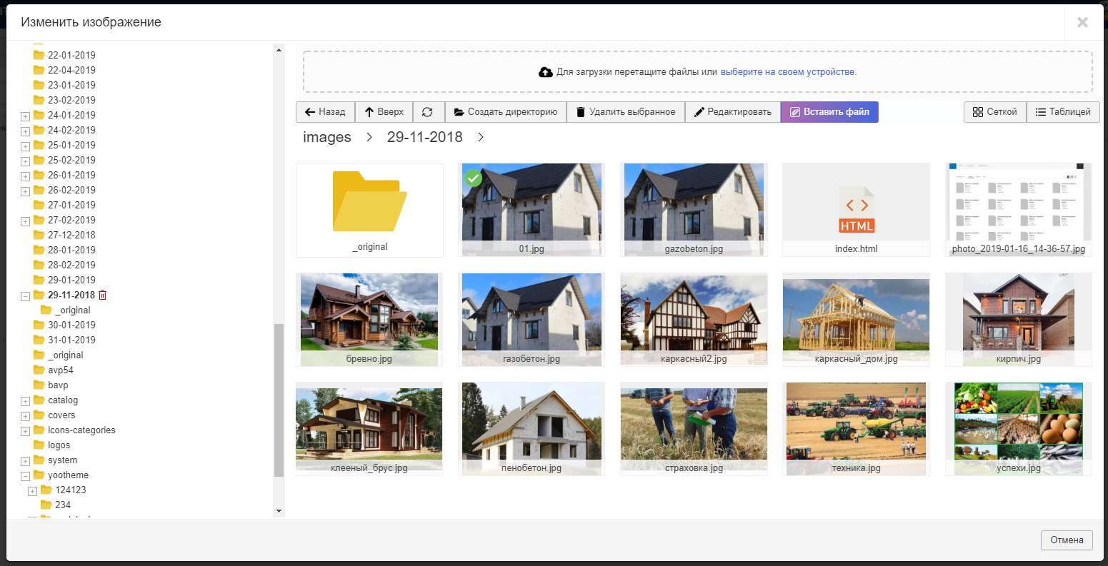Image resolution: width=1108 pixels, height=566 pixels.
Task: Expand the system folder
Action: click(x=25, y=460)
